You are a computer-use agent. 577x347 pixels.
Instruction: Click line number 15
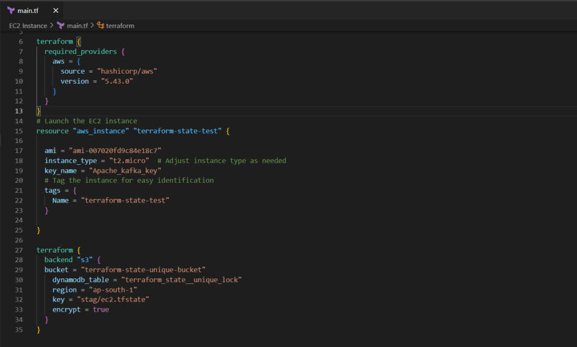coord(19,131)
